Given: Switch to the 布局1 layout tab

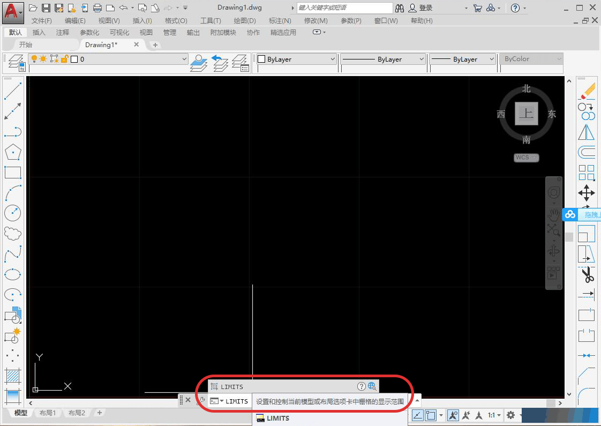Looking at the screenshot, I should click(x=48, y=413).
